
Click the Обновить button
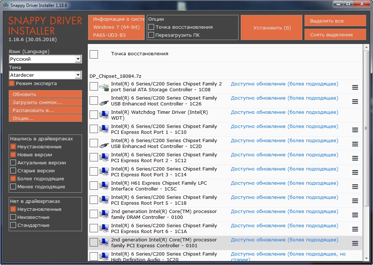[x=45, y=94]
